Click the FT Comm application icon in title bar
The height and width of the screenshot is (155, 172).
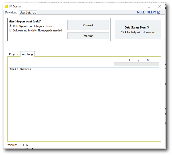(x=7, y=6)
